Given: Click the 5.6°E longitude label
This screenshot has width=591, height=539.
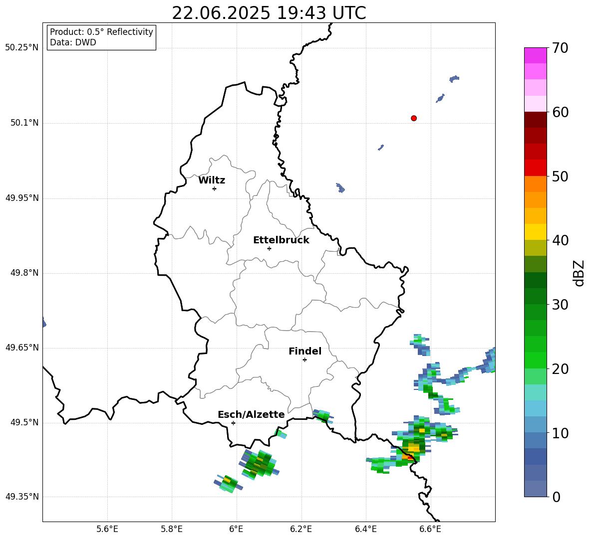Looking at the screenshot, I should coord(107,529).
